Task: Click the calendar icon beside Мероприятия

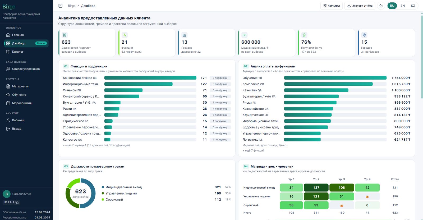Action: point(8,103)
